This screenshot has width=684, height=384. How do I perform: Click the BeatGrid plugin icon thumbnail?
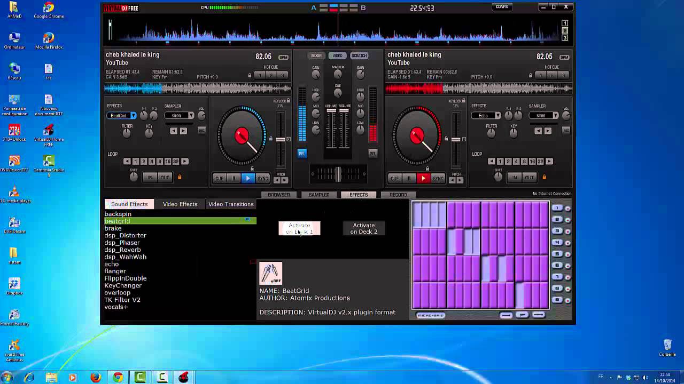[x=271, y=274]
